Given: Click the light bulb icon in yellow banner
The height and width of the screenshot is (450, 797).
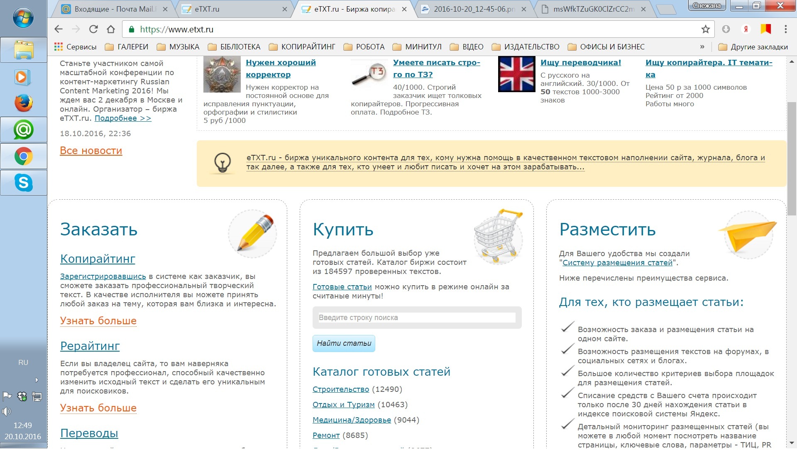Looking at the screenshot, I should pyautogui.click(x=222, y=163).
